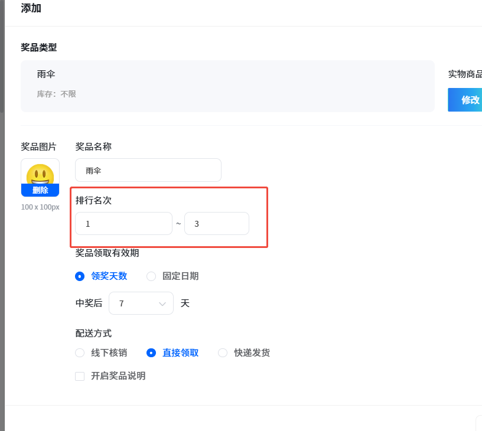Click the chevron arrow in the 中奖后 dropdown
This screenshot has height=431, width=482.
tap(162, 304)
